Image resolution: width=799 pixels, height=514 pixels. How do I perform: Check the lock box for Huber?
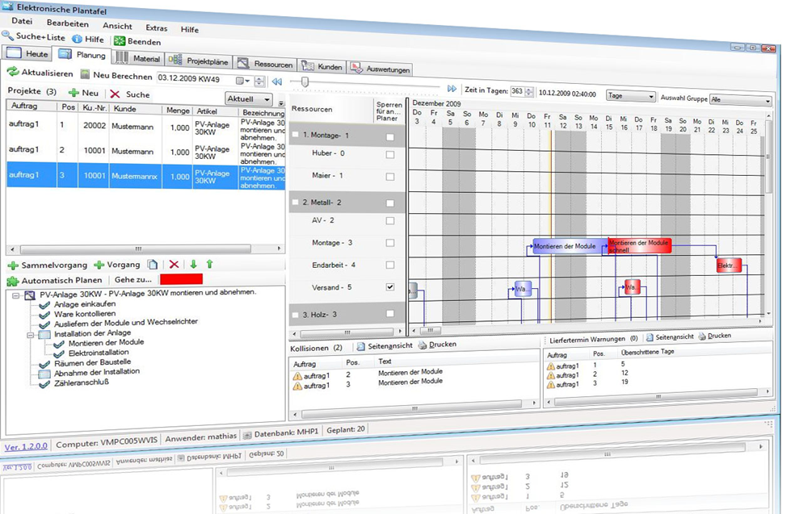pos(390,153)
